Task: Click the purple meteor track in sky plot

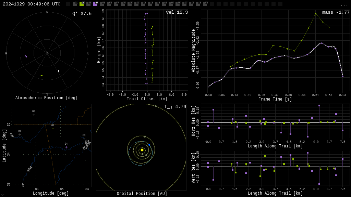Action: click(26, 56)
